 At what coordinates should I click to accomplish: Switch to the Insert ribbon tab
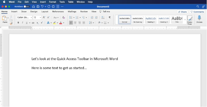pyautogui.click(x=14, y=12)
